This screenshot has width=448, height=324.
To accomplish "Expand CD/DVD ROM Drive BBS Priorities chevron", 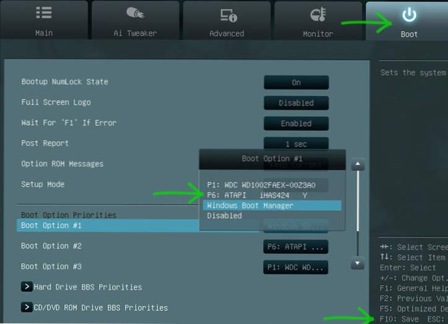I will tap(27, 307).
